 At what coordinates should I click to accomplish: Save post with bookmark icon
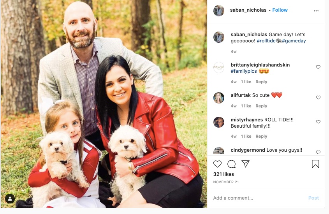315,164
